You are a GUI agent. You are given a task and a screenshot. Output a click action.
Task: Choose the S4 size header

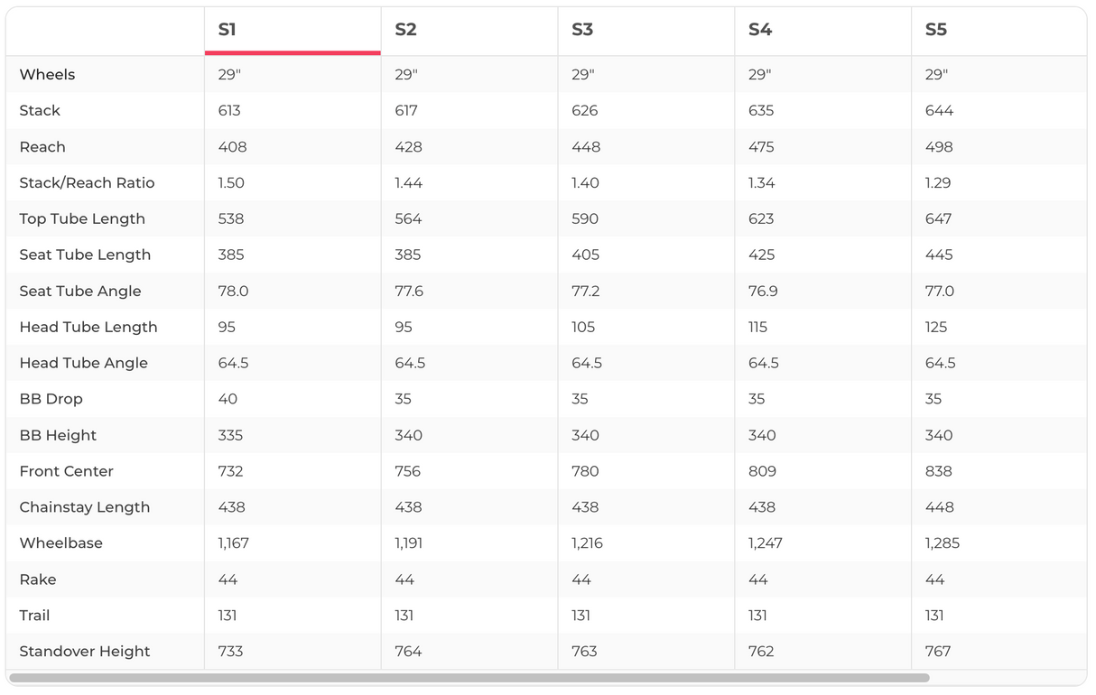(x=760, y=30)
